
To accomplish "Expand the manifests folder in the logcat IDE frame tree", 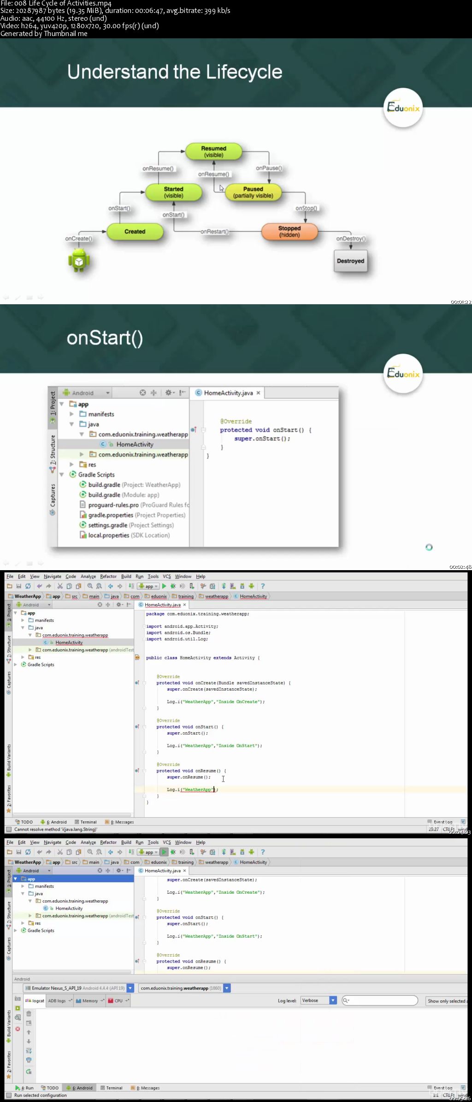I will pyautogui.click(x=23, y=886).
